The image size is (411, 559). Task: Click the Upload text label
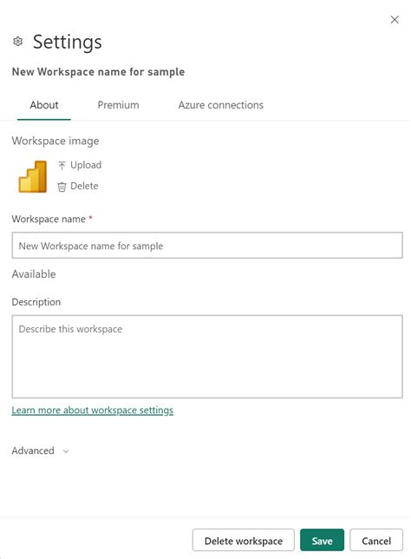[86, 165]
